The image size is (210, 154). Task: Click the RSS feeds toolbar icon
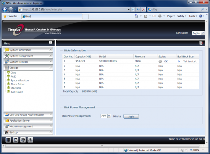tap(145, 16)
